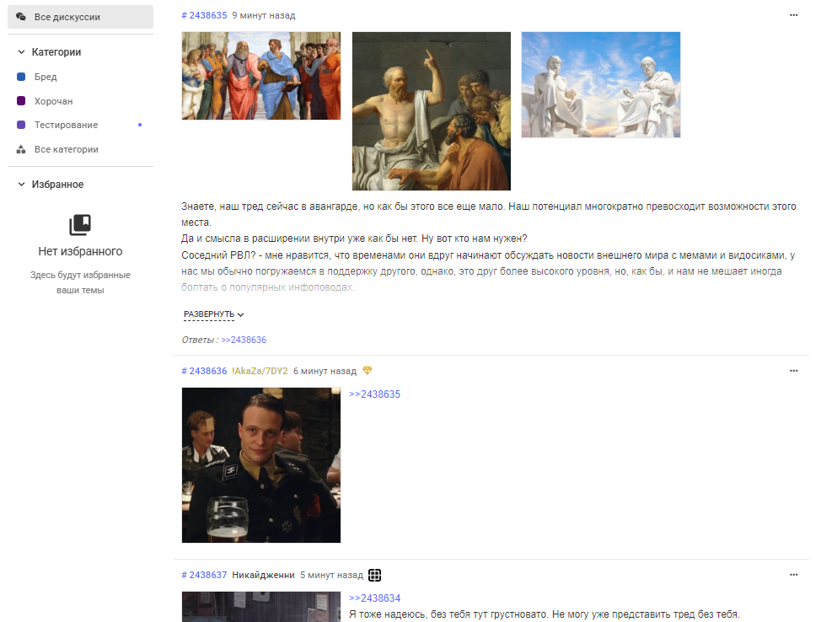Follow the quoted link >>2438634

pyautogui.click(x=375, y=598)
